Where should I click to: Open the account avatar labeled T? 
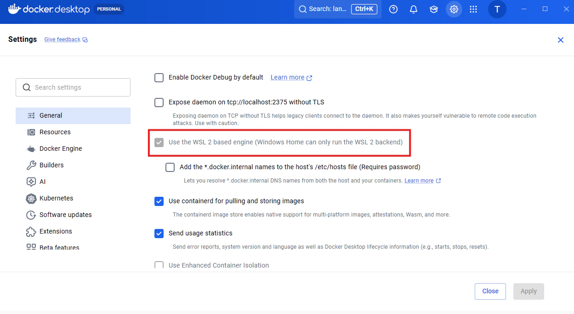tap(497, 9)
